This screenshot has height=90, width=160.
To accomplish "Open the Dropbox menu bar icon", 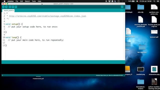I will tap(109, 1).
